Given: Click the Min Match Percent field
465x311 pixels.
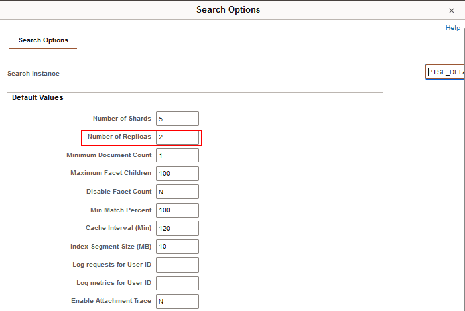Looking at the screenshot, I should click(x=177, y=210).
